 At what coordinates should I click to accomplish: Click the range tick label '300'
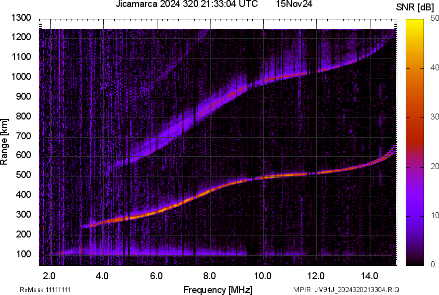click(x=23, y=215)
